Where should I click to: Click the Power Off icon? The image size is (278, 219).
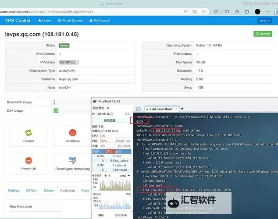29,161
